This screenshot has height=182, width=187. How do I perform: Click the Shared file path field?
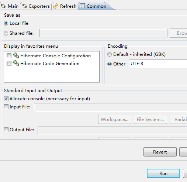tap(103, 33)
